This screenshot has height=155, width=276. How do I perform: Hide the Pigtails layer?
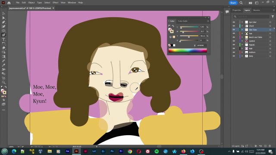(234, 45)
